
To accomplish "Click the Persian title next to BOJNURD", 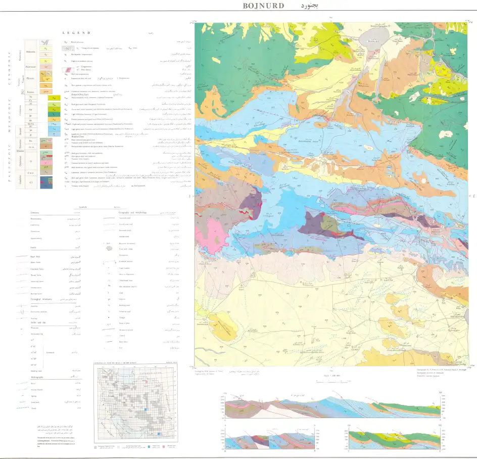I will 309,6.
